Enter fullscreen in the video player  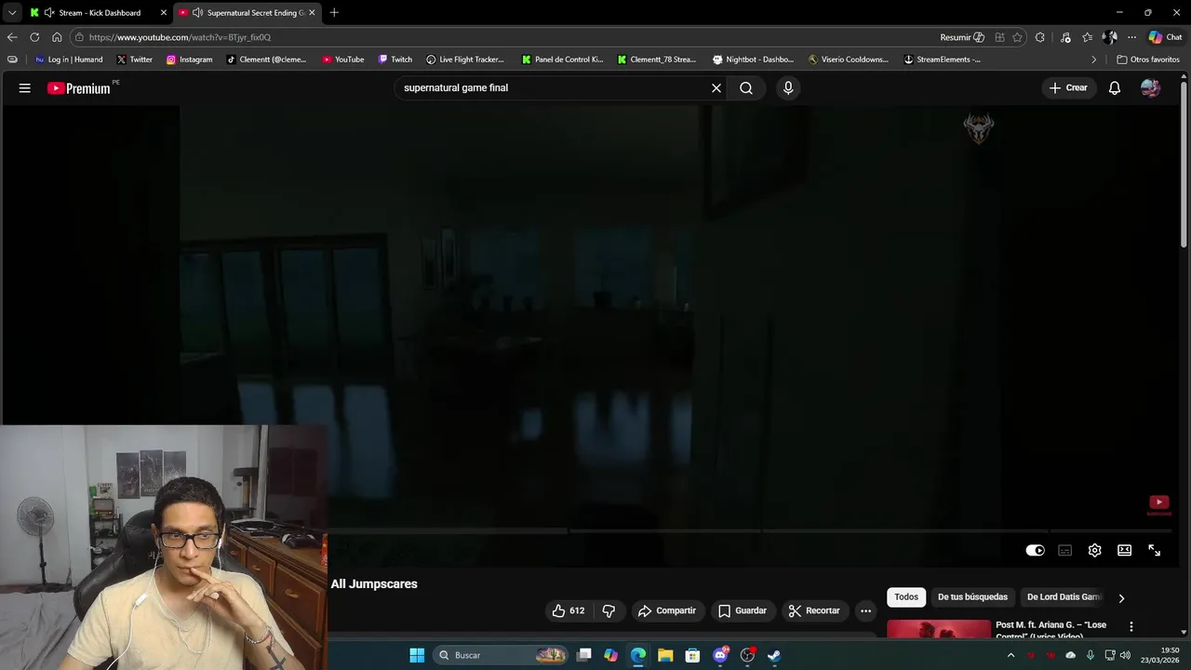click(1155, 550)
